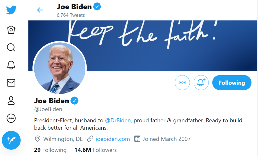View the 29 Following list

click(x=50, y=150)
